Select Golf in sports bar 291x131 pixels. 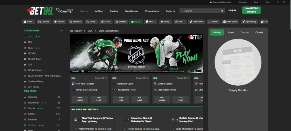(180, 22)
